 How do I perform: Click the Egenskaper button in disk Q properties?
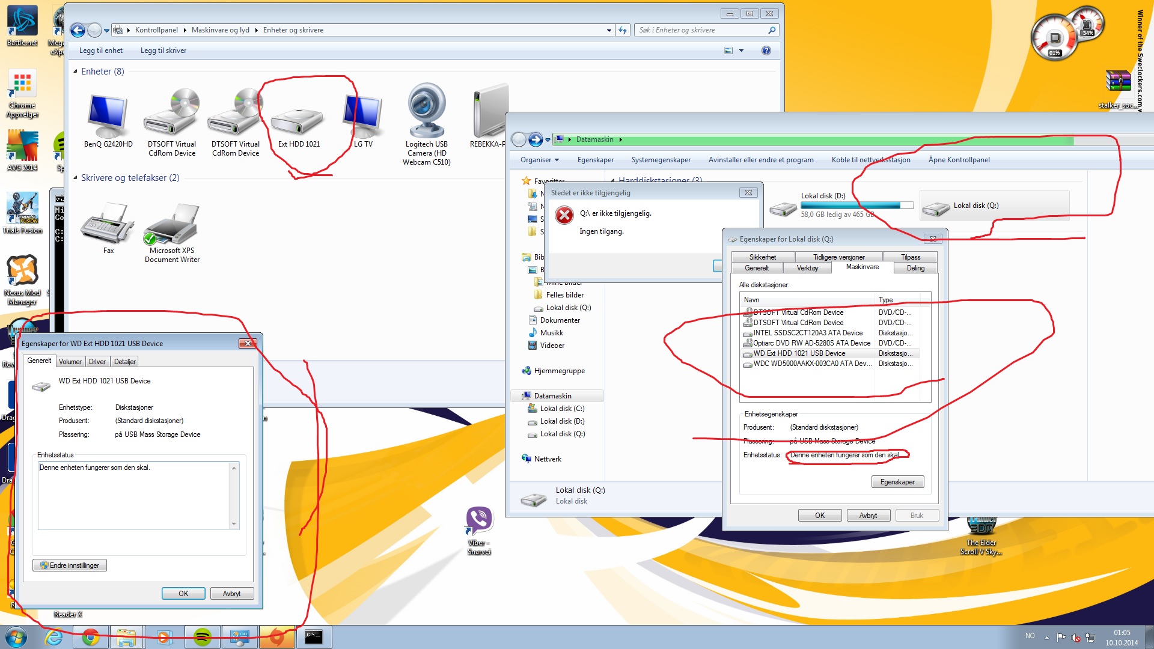(897, 482)
